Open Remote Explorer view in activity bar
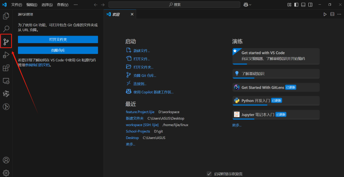Screen dimensions: 344x177 tap(6, 81)
